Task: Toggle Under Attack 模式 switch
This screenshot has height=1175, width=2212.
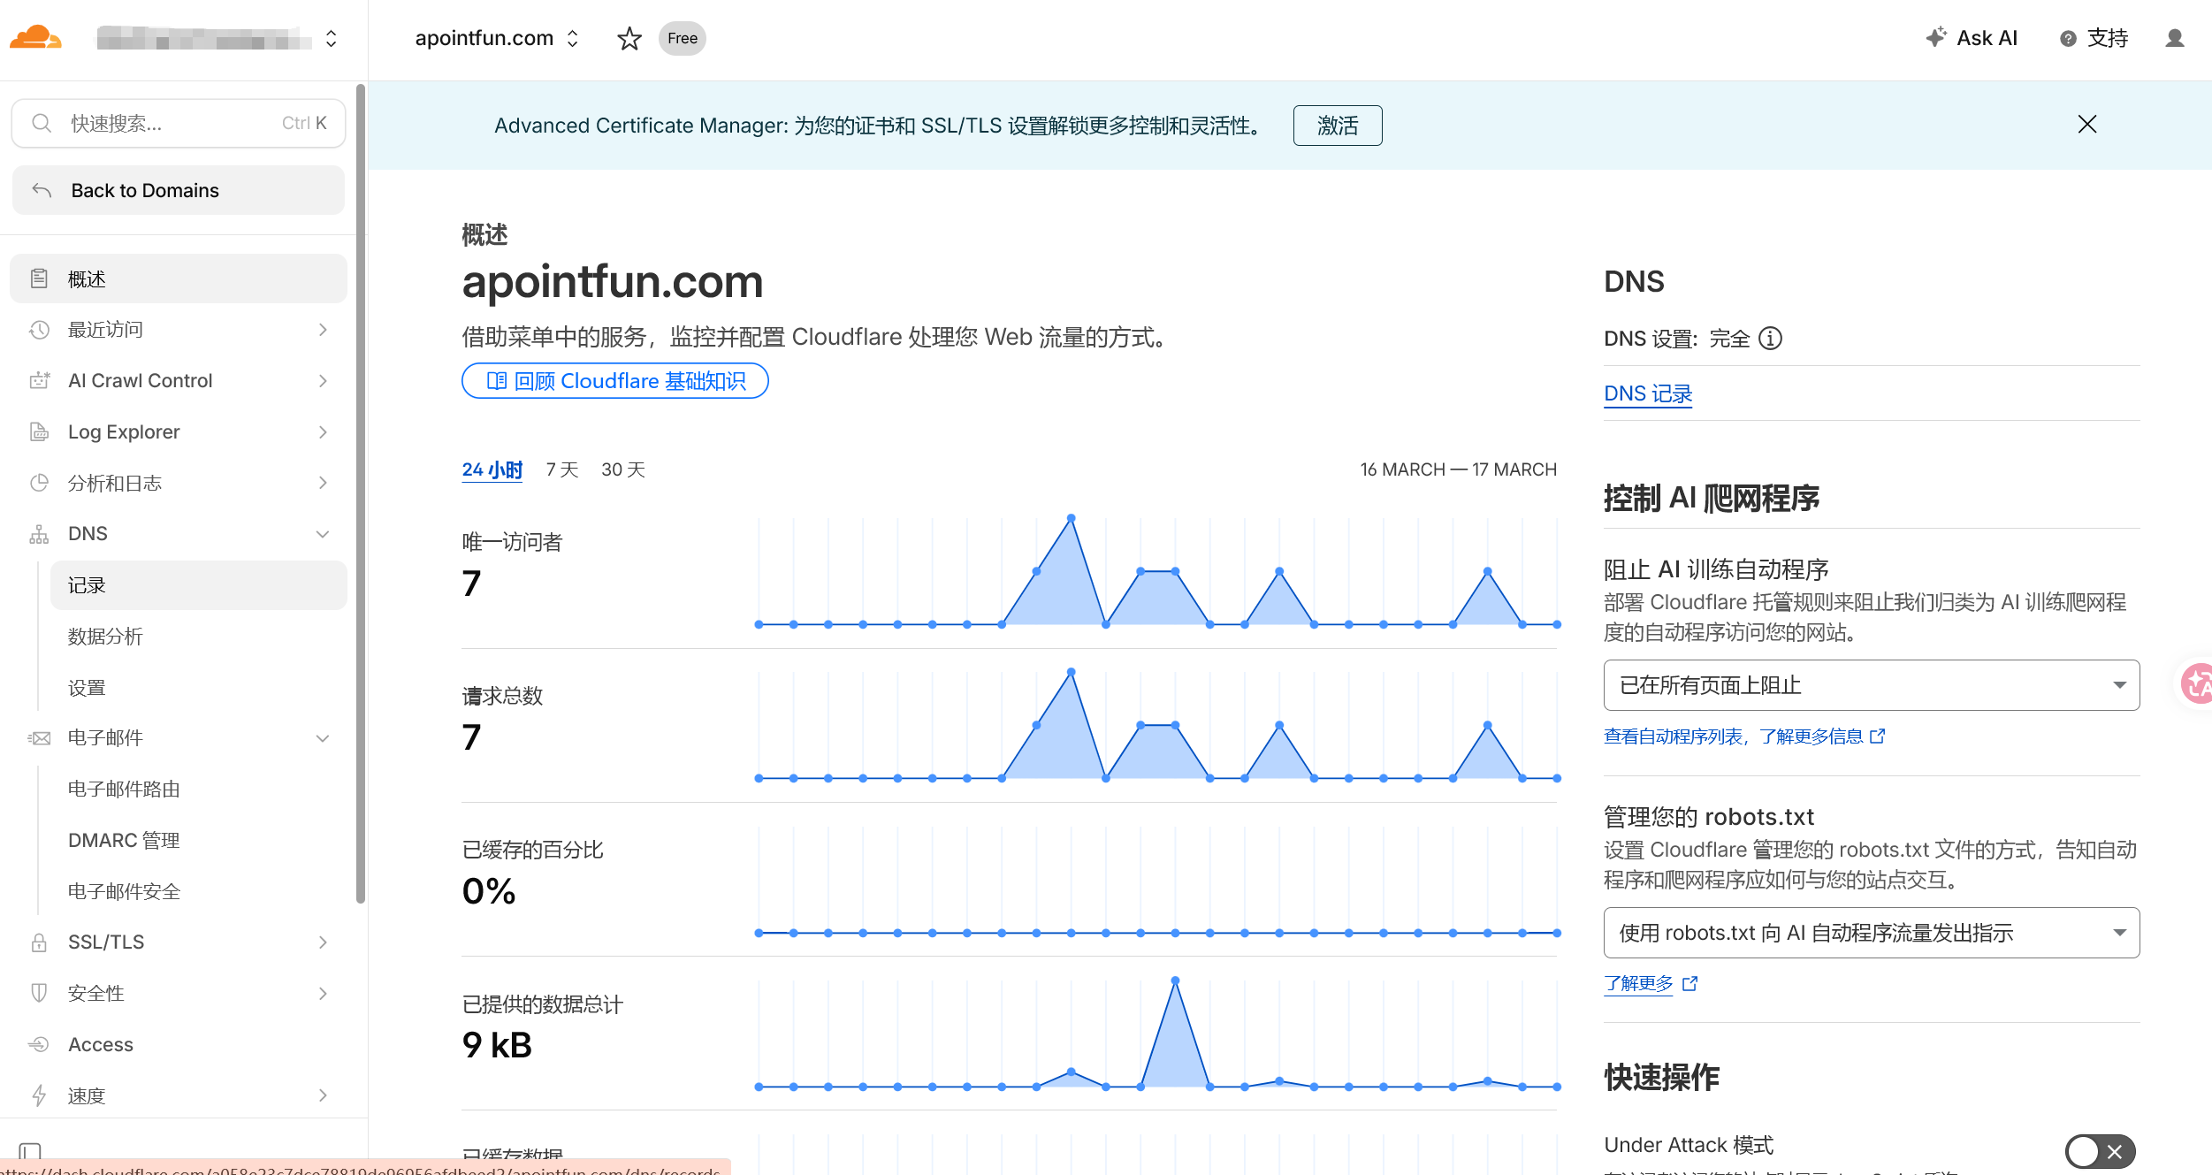Action: [2099, 1151]
